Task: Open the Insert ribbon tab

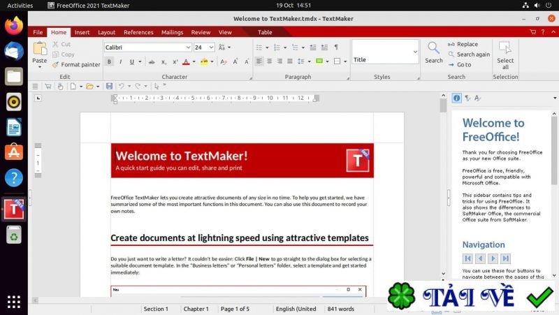Action: (x=82, y=32)
